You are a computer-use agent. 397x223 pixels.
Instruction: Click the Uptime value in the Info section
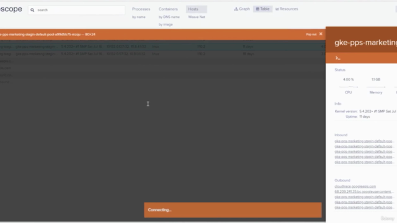coord(364,116)
